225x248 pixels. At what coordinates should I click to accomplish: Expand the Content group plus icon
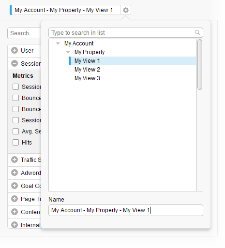(15, 212)
